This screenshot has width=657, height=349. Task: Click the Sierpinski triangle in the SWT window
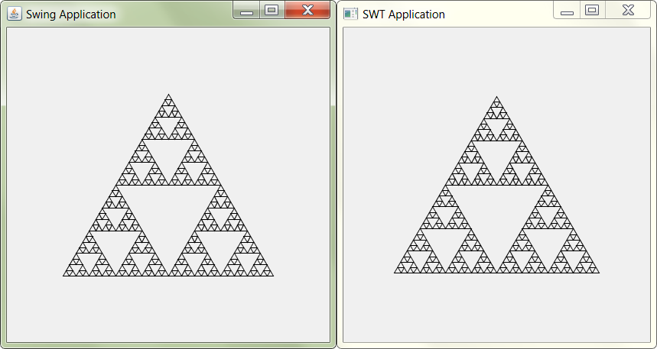click(497, 185)
